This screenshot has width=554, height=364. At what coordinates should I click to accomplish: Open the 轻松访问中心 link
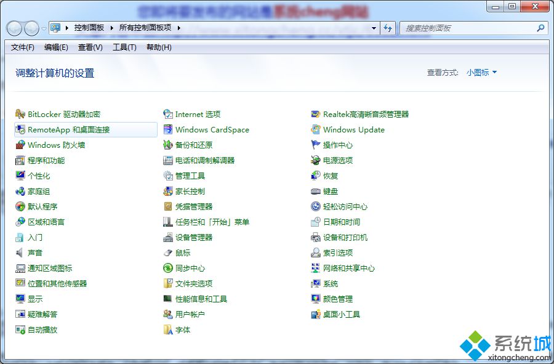345,206
